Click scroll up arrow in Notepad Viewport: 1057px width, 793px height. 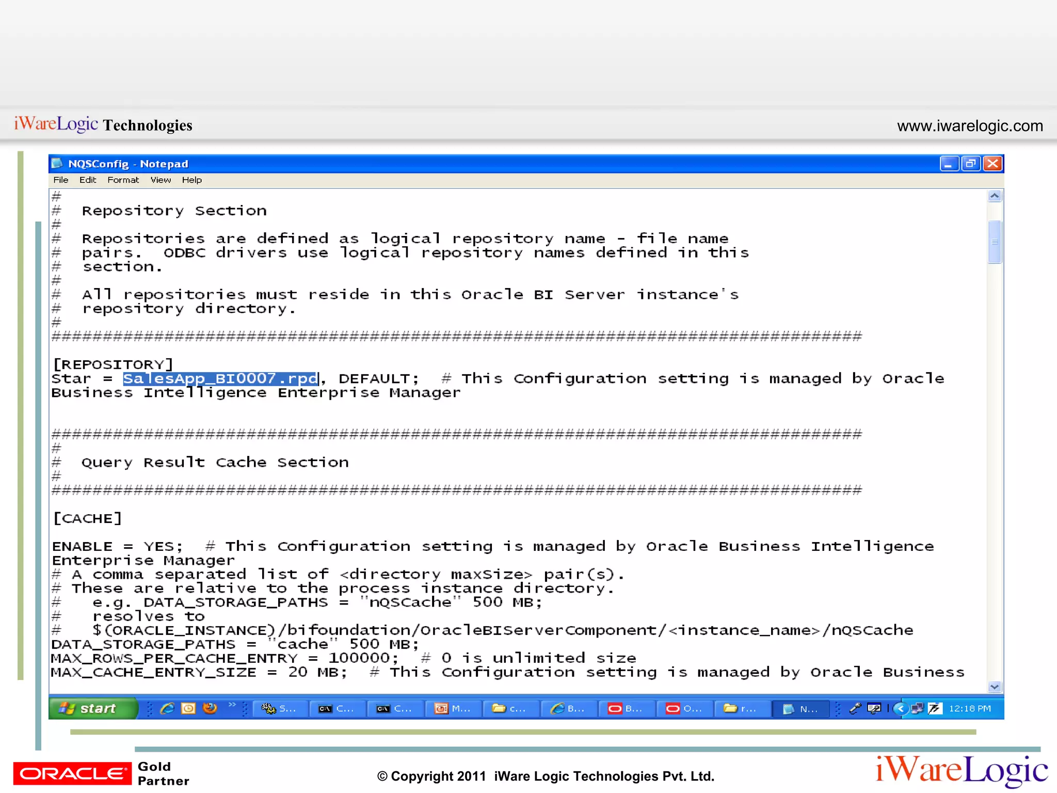coord(995,196)
